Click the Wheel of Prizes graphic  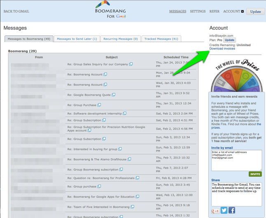(237, 75)
